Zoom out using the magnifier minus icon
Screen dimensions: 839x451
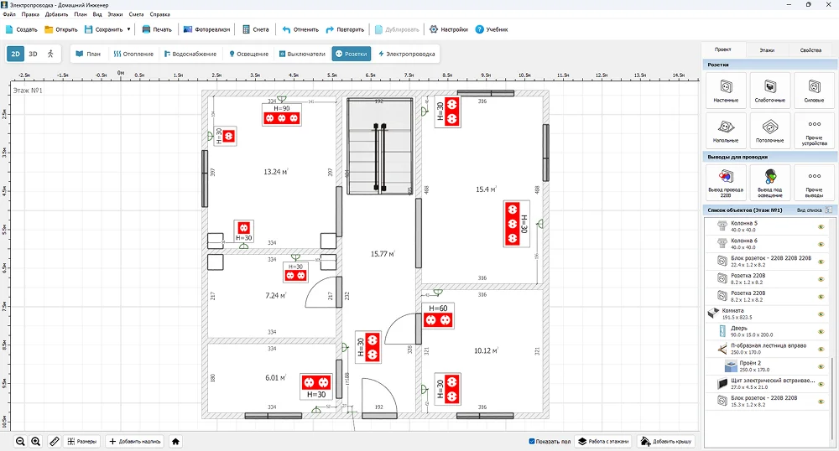[x=20, y=441]
